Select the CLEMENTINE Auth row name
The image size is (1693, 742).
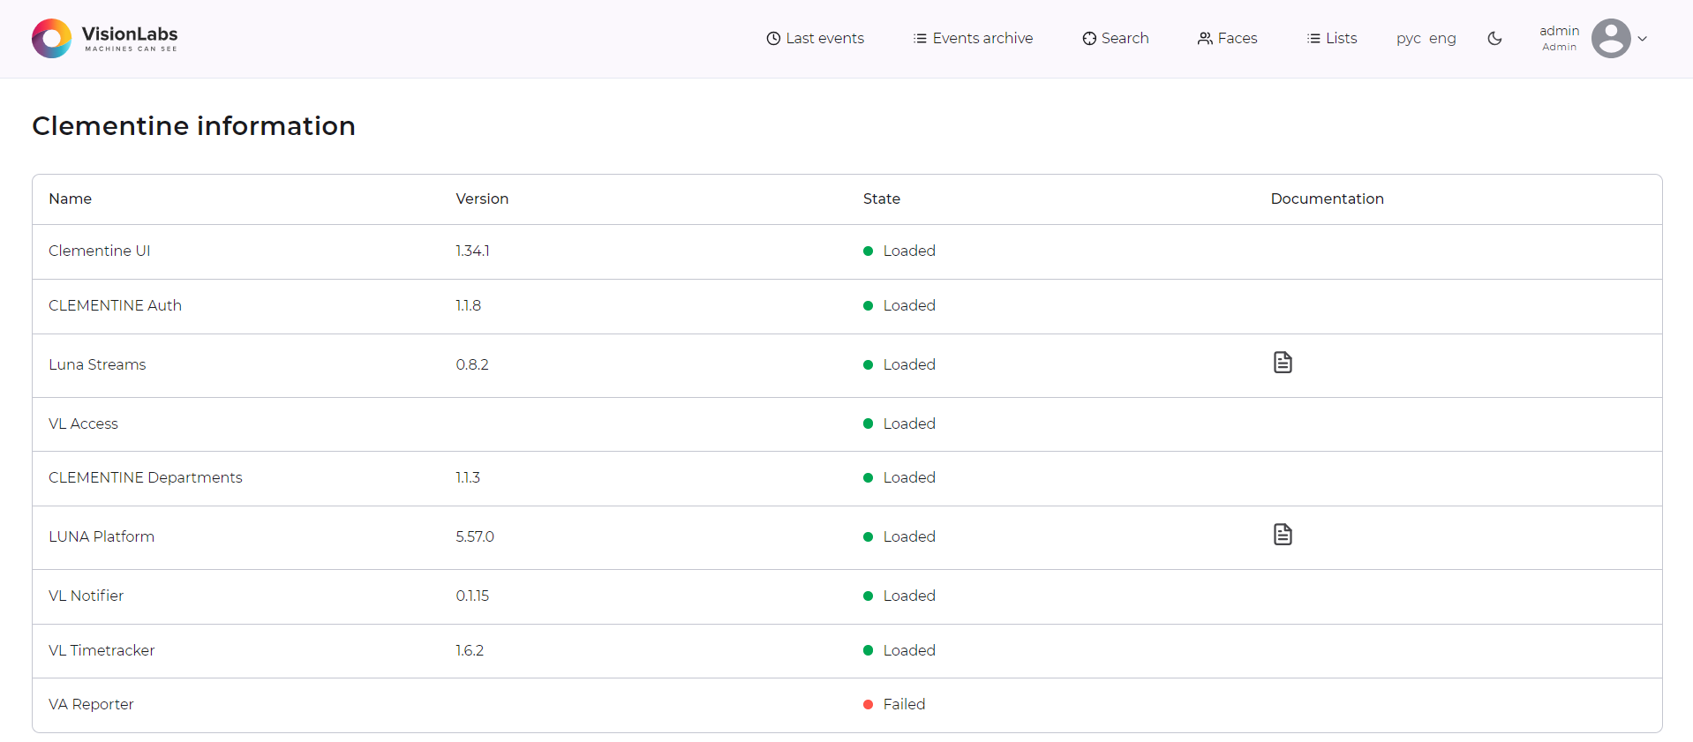pos(116,305)
